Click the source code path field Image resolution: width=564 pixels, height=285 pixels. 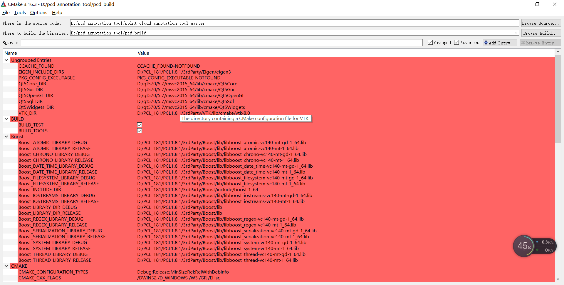point(295,23)
